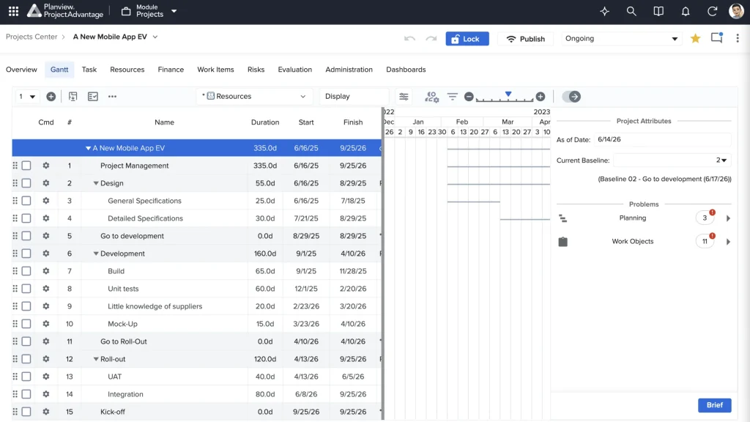The image size is (750, 422).
Task: Open the Gantt filter icon
Action: [x=452, y=97]
